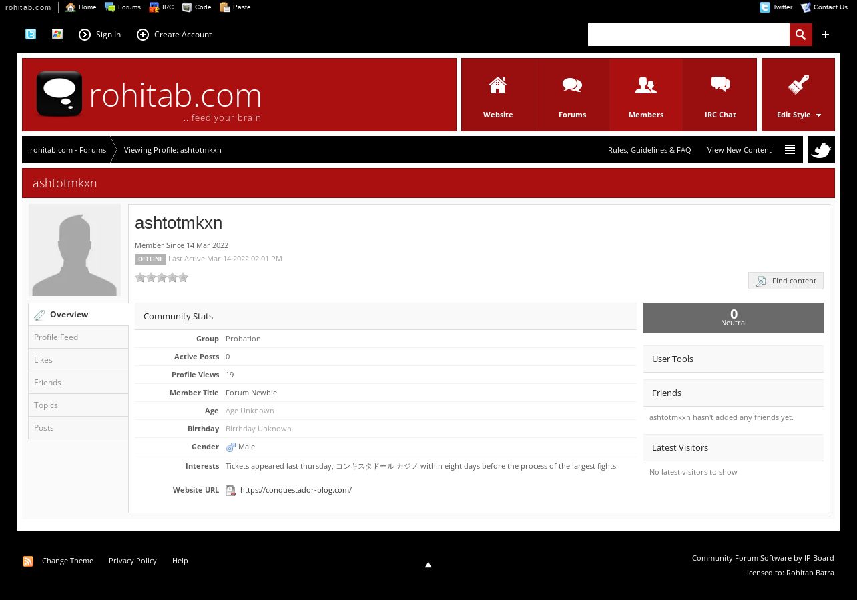Screen dimensions: 857x600
Task: Open Change Theme in the footer
Action: point(67,561)
